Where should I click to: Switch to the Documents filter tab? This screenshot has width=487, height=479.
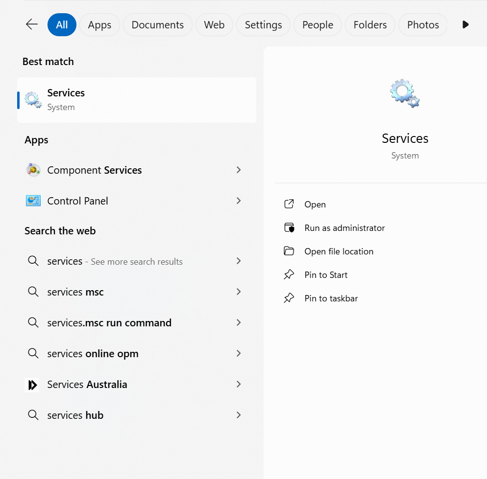(x=158, y=25)
